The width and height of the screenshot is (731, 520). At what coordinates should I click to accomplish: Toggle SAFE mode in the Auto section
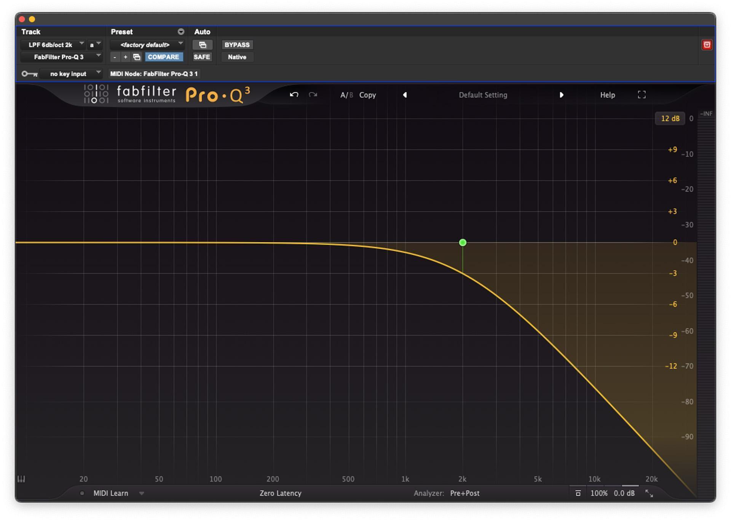tap(202, 57)
